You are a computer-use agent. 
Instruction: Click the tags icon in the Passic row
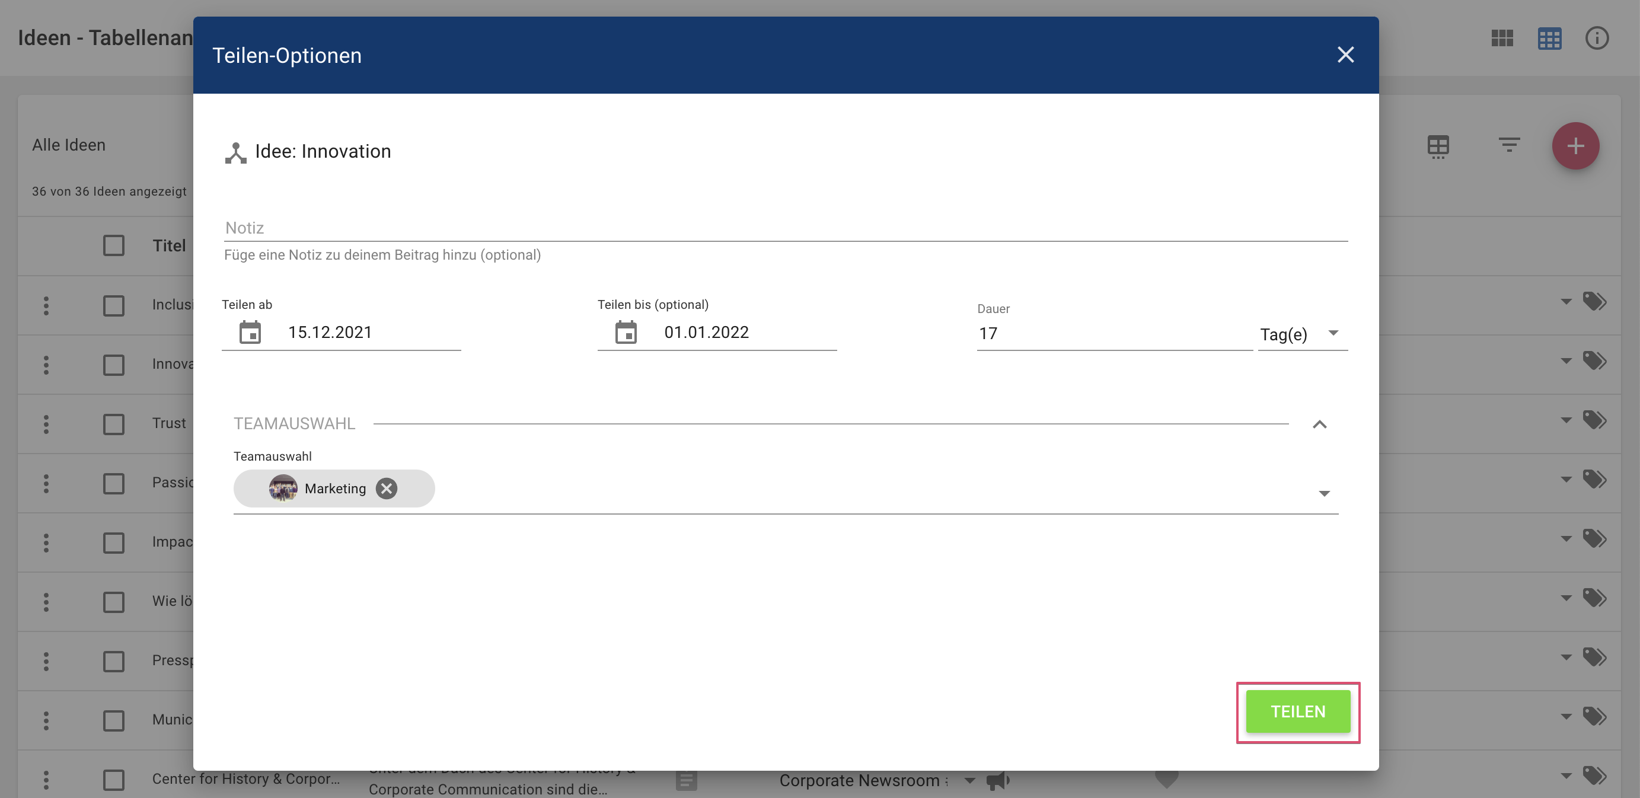[1595, 478]
